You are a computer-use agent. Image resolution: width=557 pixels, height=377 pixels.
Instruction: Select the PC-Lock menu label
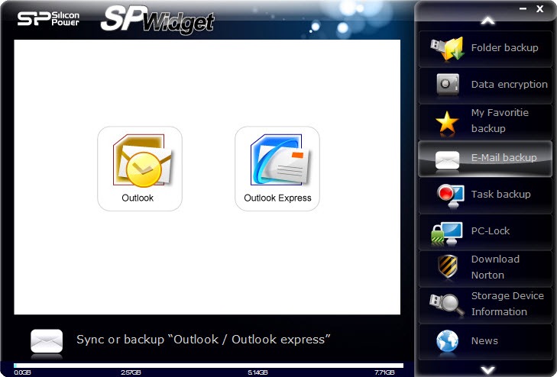[x=491, y=231]
